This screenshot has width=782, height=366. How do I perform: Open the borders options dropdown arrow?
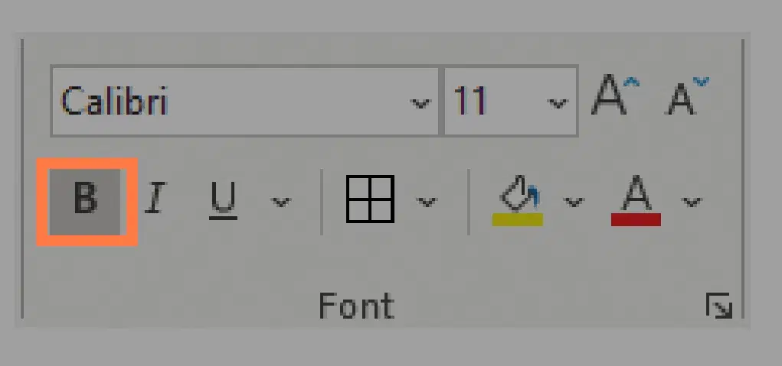(427, 202)
